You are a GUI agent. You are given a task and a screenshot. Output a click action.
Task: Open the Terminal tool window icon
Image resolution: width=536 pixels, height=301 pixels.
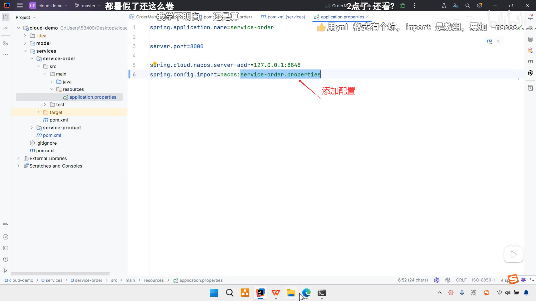[x=6, y=248]
